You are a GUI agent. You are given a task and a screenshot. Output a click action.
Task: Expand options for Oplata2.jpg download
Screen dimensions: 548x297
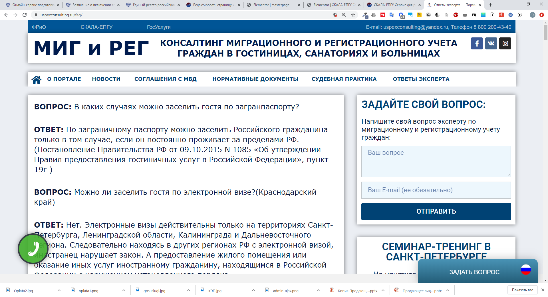(59, 290)
